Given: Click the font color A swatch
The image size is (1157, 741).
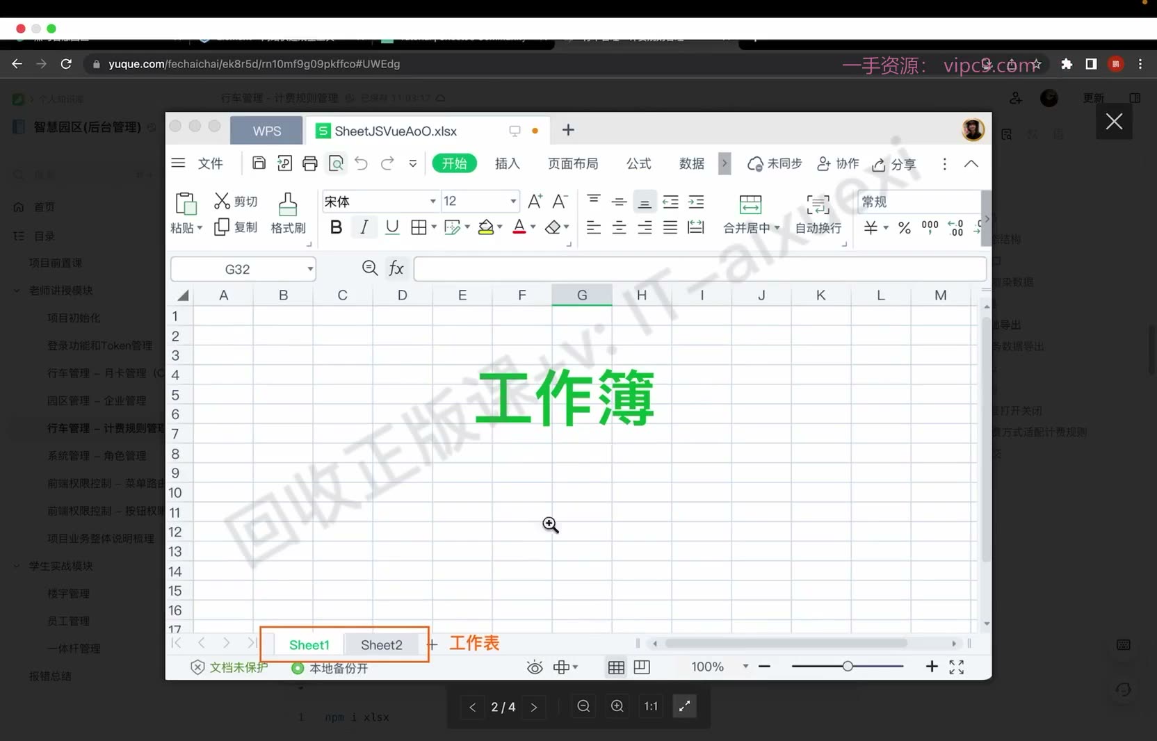Looking at the screenshot, I should coord(519,227).
